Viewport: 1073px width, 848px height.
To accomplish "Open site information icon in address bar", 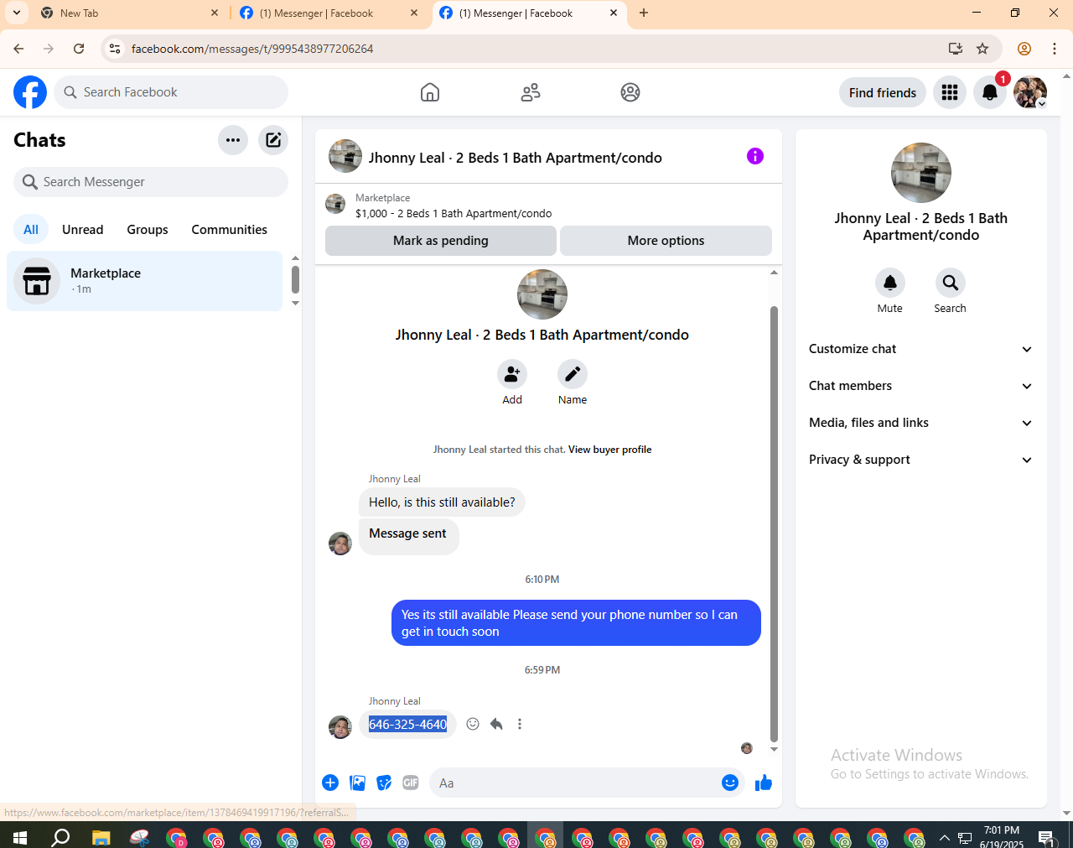I will [x=115, y=49].
